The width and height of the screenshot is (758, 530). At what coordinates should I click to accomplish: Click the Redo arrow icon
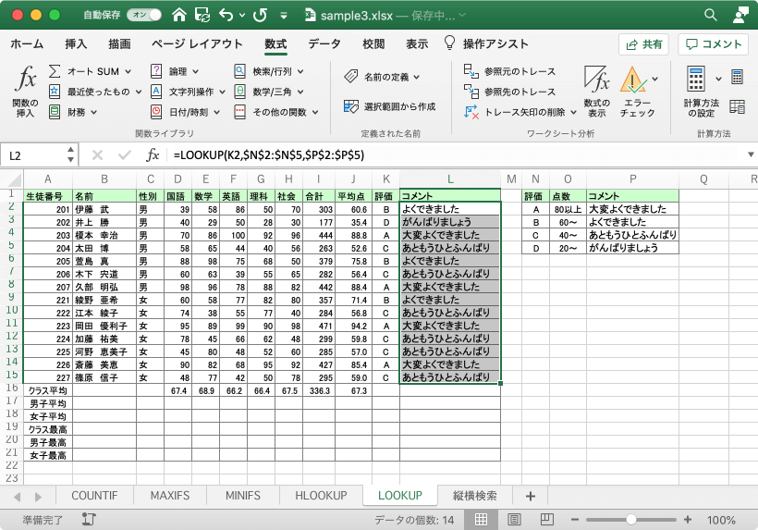(x=260, y=15)
